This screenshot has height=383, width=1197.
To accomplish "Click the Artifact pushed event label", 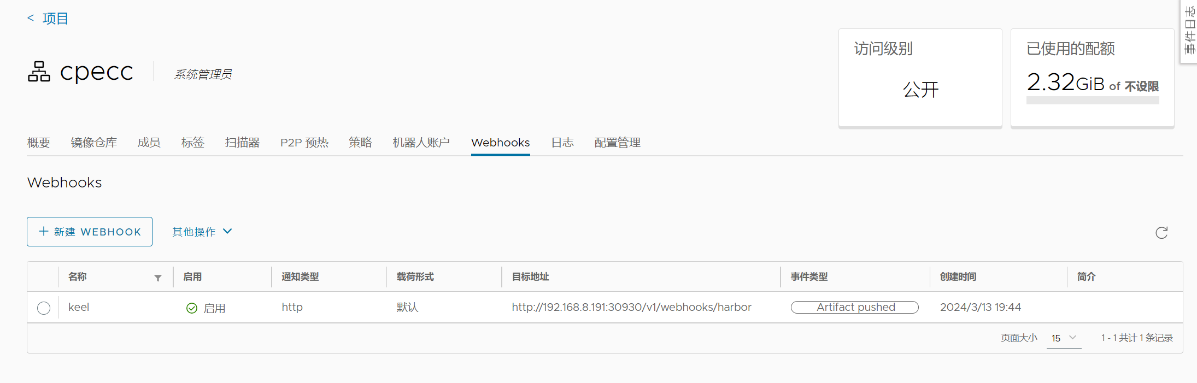I will pyautogui.click(x=854, y=307).
